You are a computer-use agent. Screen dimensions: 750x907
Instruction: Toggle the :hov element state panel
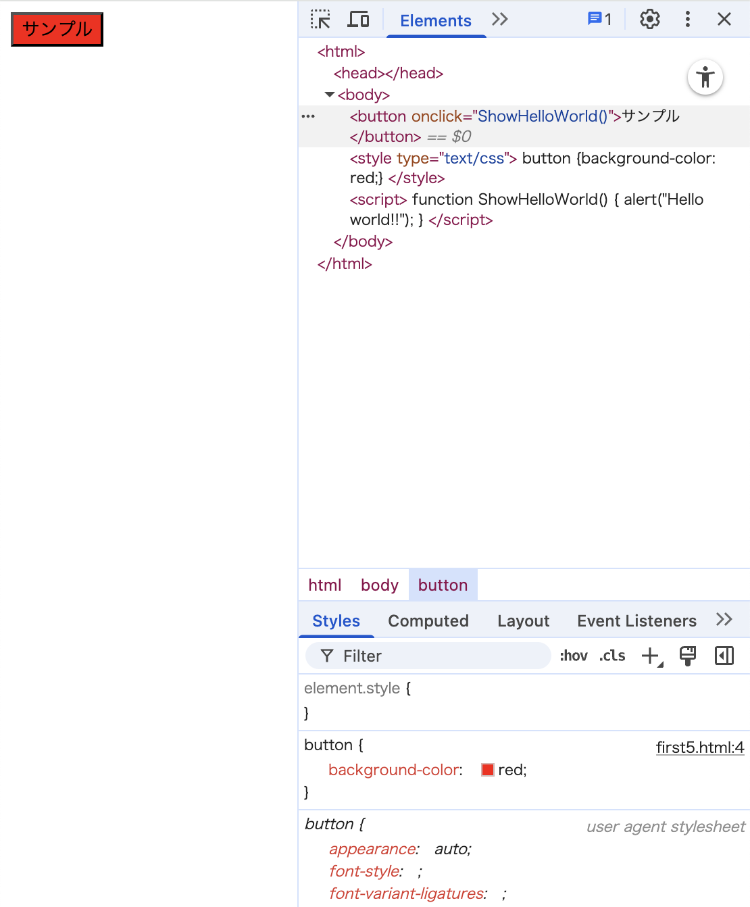[573, 656]
